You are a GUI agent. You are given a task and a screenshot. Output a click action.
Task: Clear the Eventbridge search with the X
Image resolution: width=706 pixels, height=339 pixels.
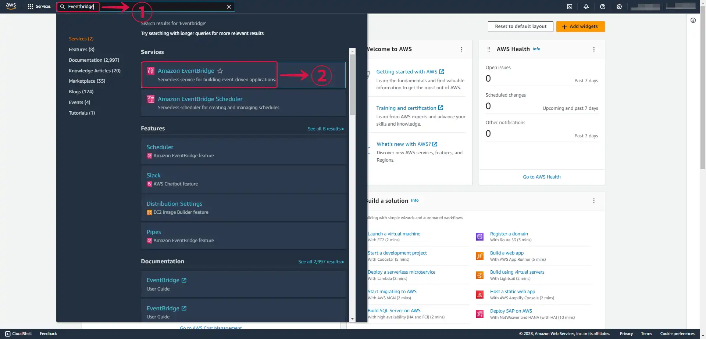[x=229, y=7]
